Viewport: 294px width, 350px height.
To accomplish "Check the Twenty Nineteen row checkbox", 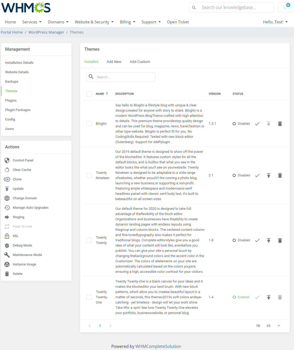I will coord(89,175).
